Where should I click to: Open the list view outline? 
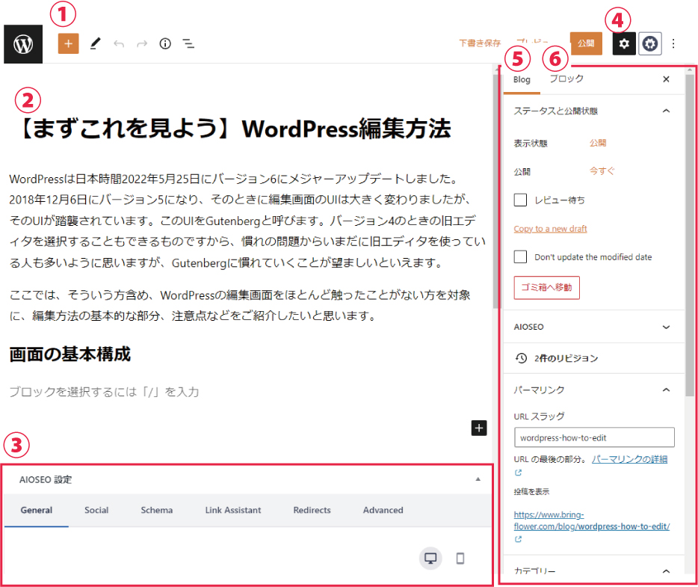coord(189,43)
